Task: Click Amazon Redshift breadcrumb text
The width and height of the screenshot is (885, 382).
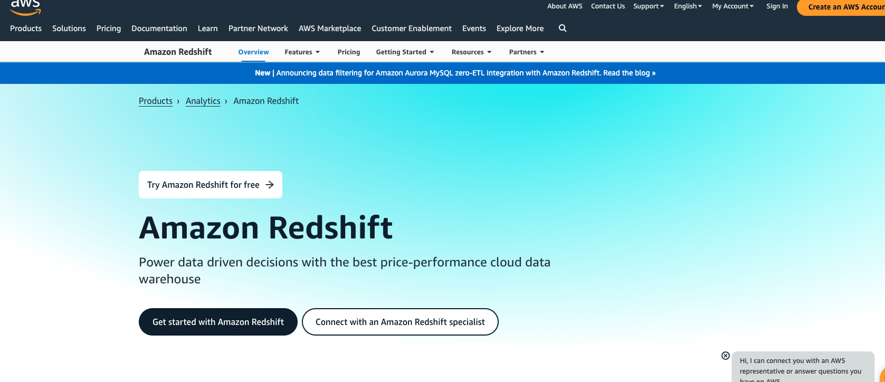Action: click(266, 101)
